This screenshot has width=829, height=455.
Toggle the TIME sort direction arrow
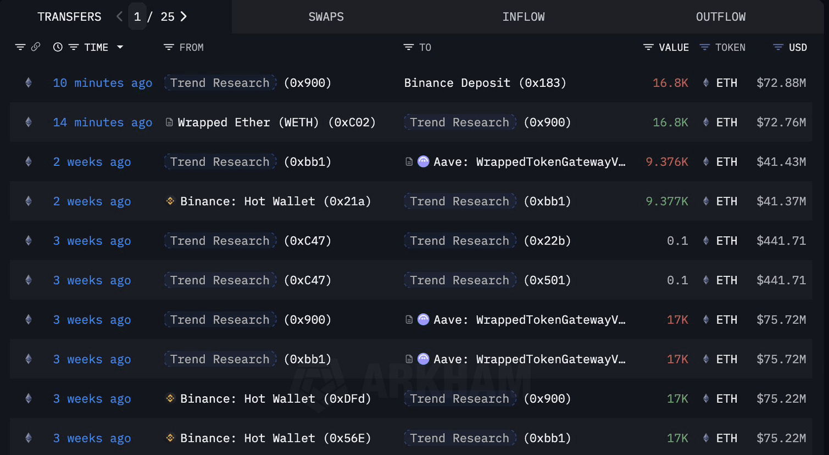coord(120,47)
